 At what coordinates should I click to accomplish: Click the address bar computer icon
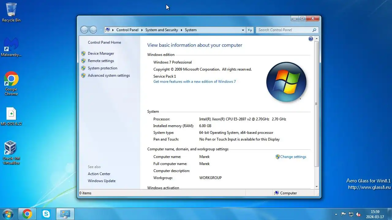pyautogui.click(x=108, y=30)
